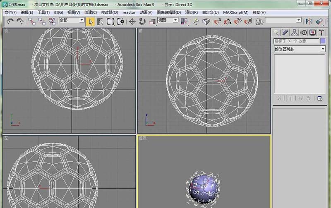Viewport: 331px width, 208px height.
Task: Click the Configure Modifier Sets icon
Action: (x=319, y=98)
